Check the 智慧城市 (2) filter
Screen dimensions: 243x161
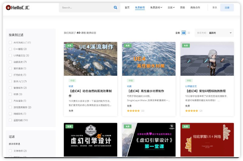pyautogui.click(x=10, y=88)
